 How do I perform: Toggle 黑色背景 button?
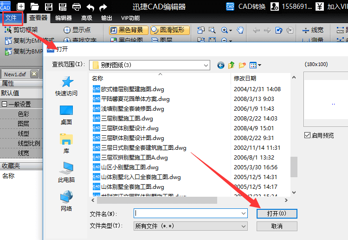click(129, 30)
